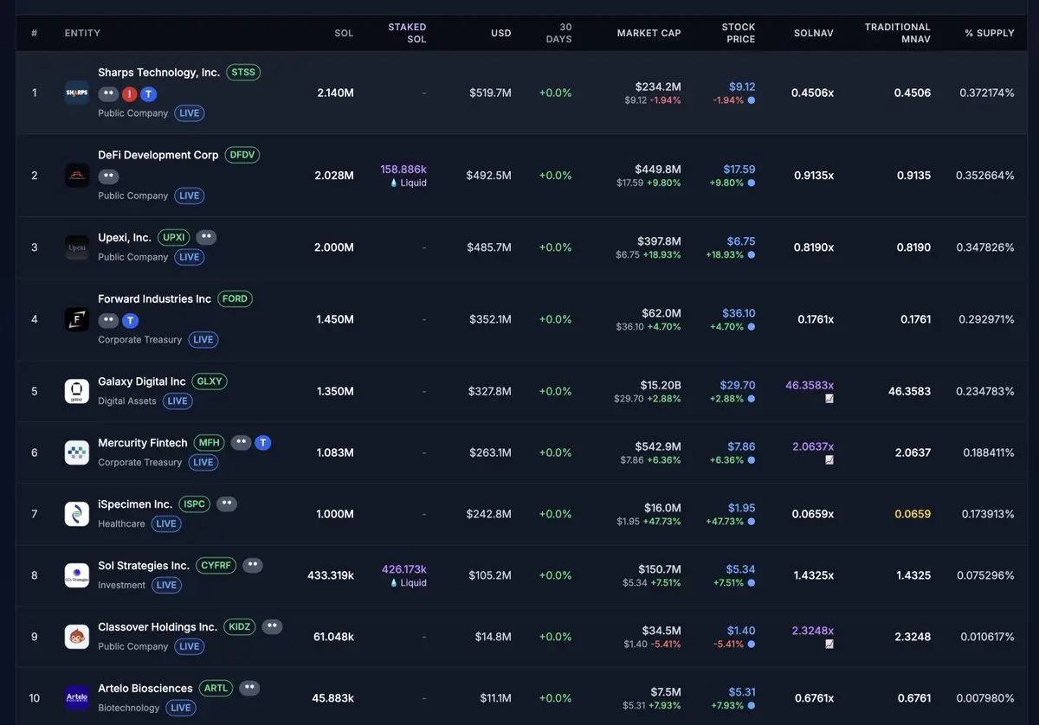Click the yellow 0.0659 traditional MNAV value

pyautogui.click(x=913, y=514)
